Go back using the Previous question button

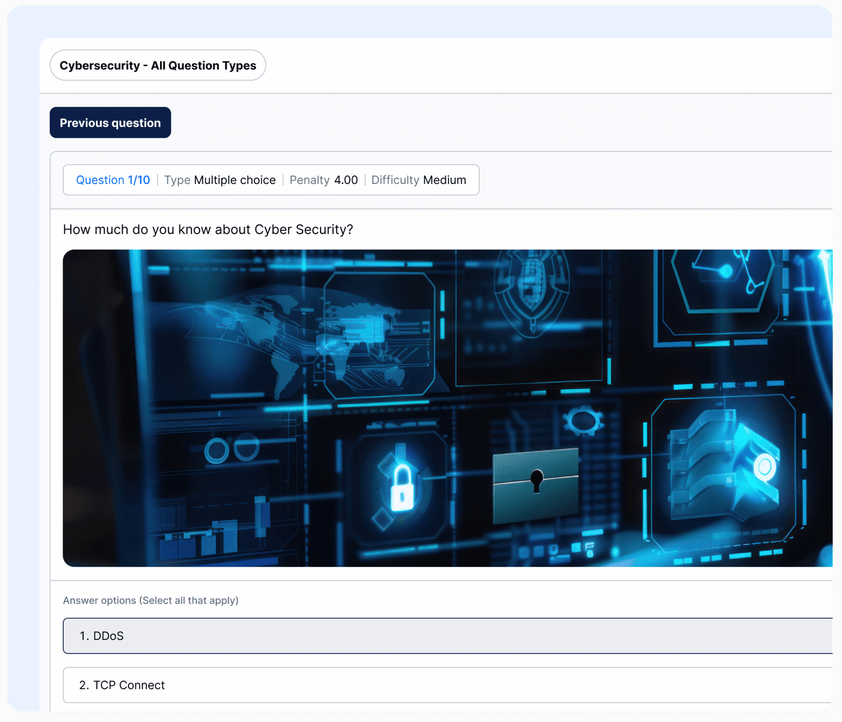(x=110, y=123)
